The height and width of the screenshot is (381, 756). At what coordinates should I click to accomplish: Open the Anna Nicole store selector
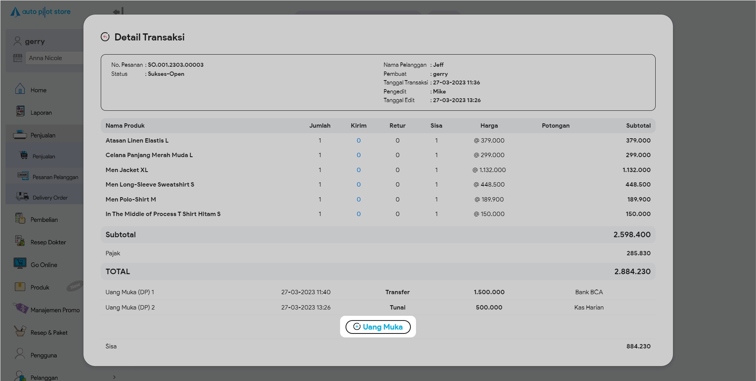tap(54, 58)
